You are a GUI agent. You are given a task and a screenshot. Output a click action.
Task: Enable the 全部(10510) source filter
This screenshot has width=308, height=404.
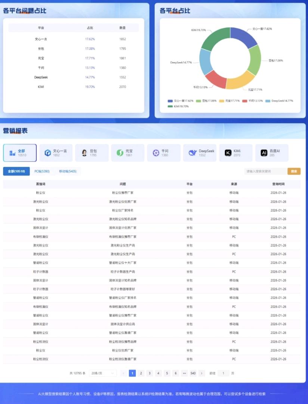coord(16,171)
